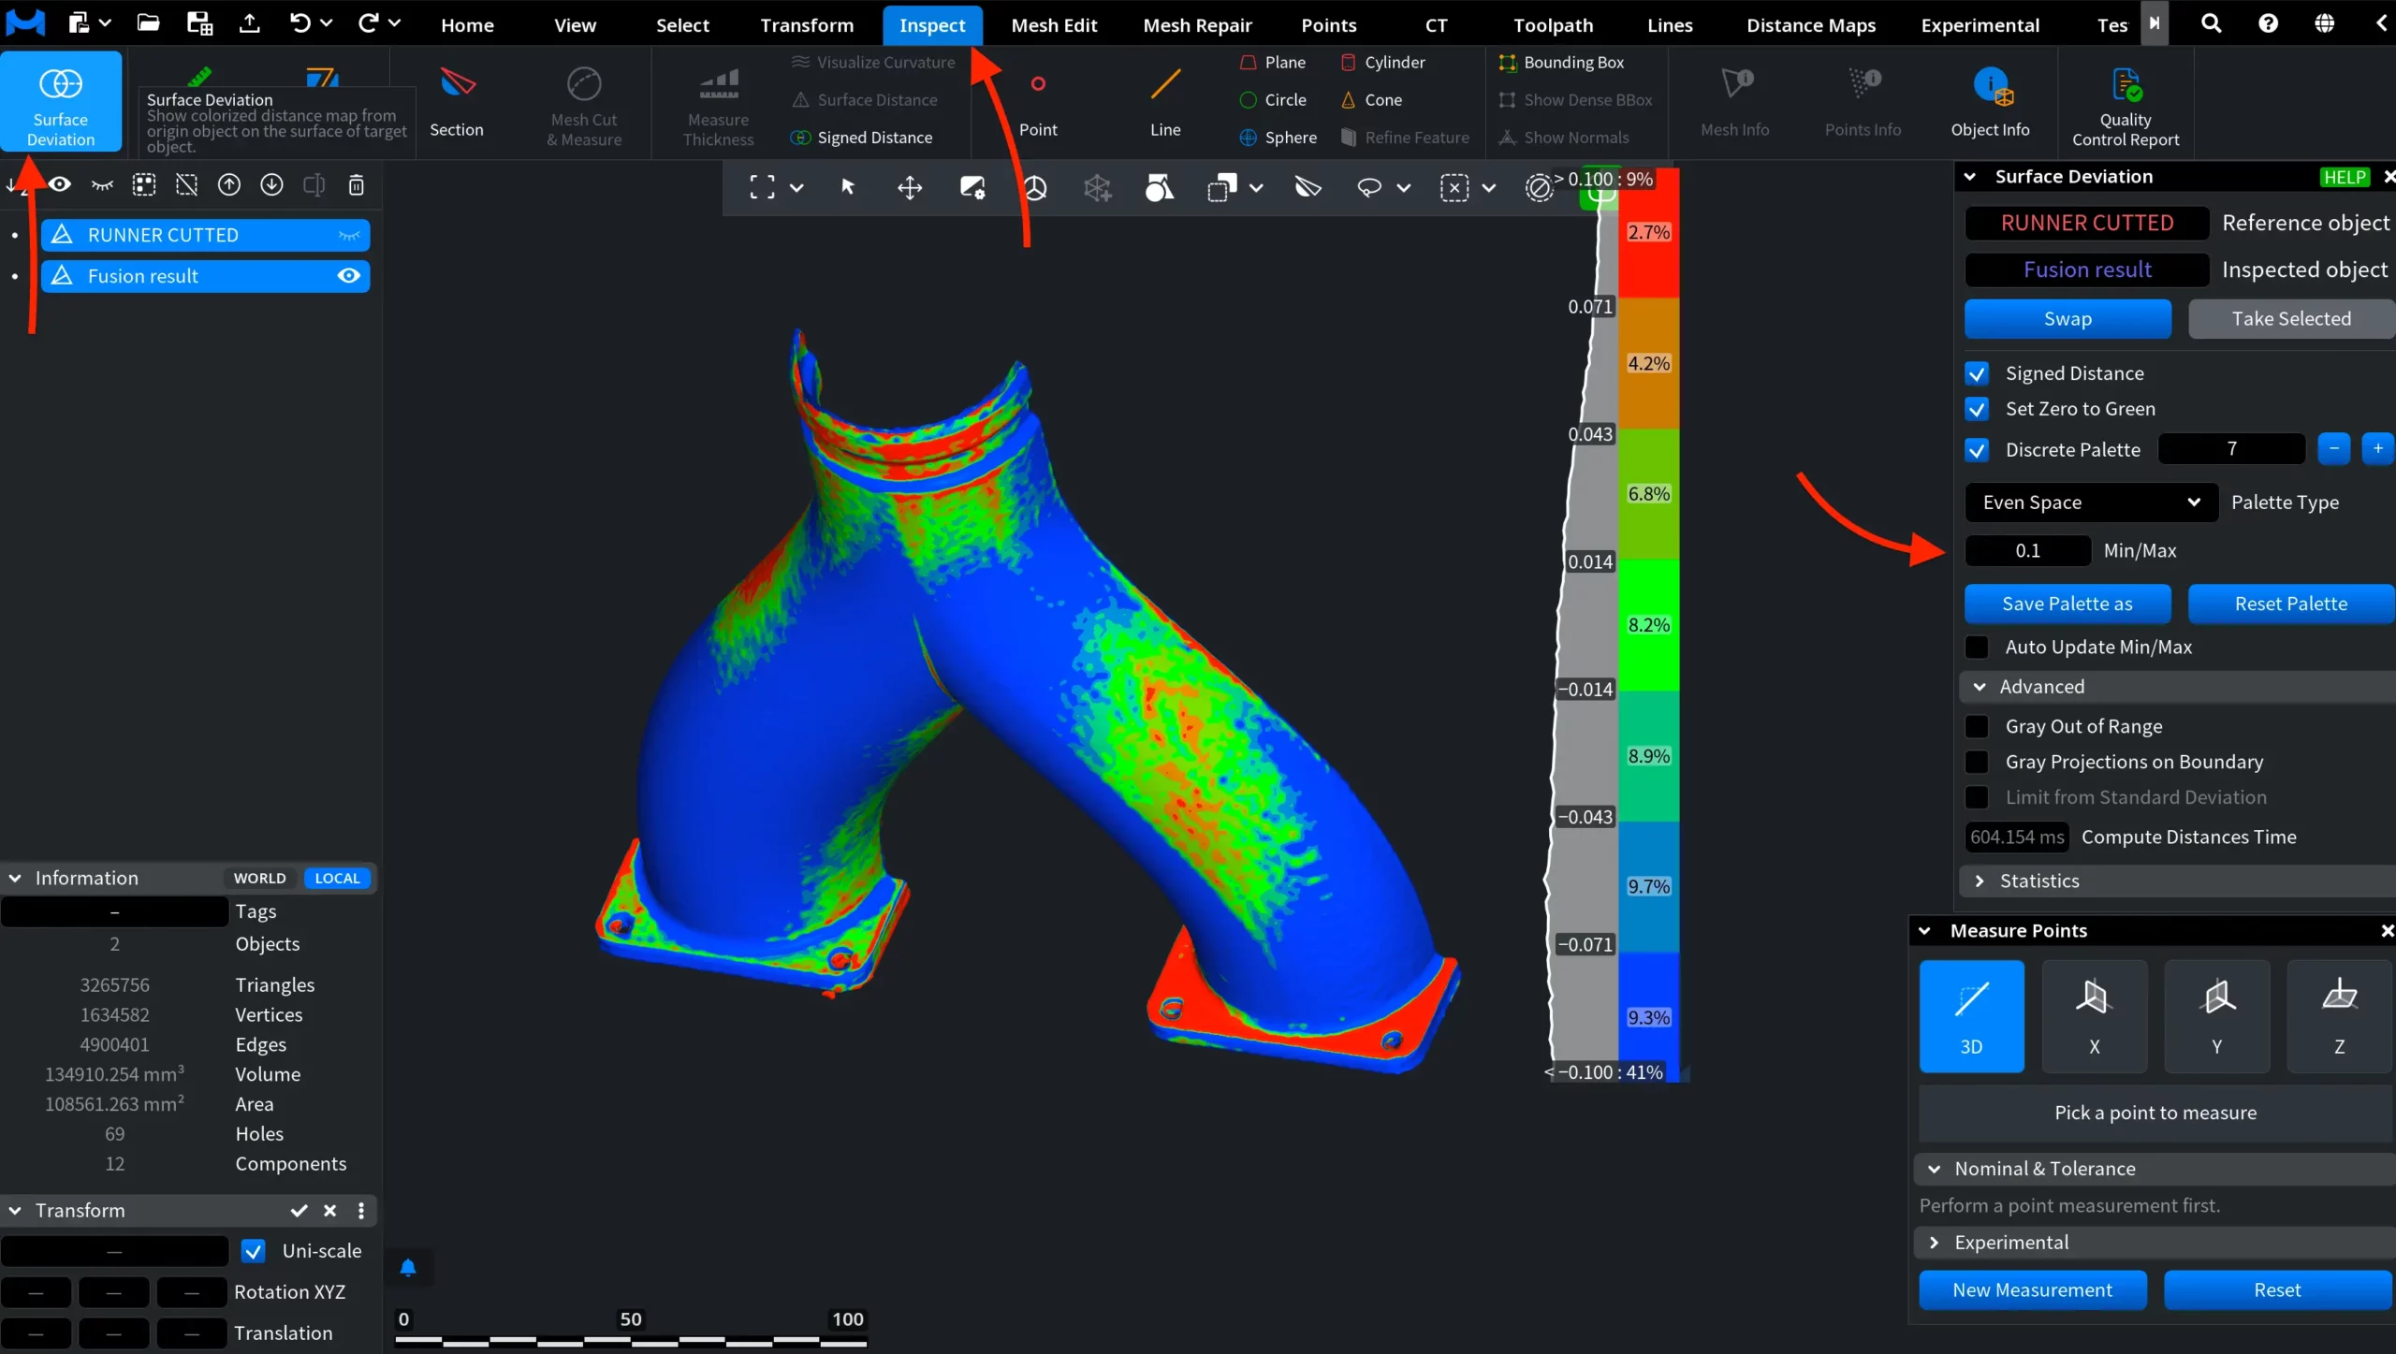This screenshot has width=2396, height=1354.
Task: Open the Quality Control Report
Action: click(x=2126, y=106)
